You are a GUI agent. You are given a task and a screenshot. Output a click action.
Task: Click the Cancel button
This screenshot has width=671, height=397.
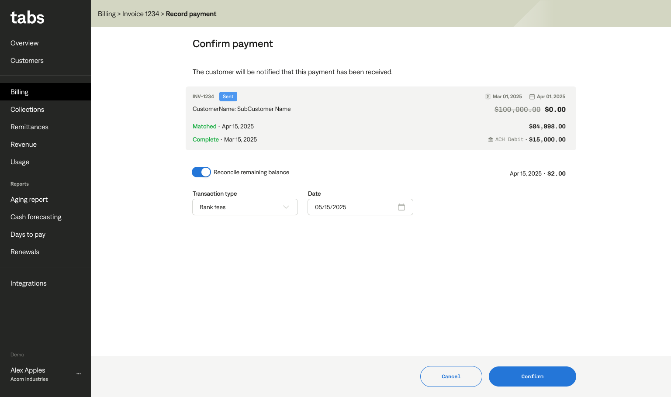point(451,376)
